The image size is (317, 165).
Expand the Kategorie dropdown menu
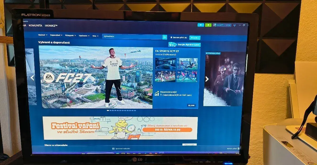click(71, 35)
